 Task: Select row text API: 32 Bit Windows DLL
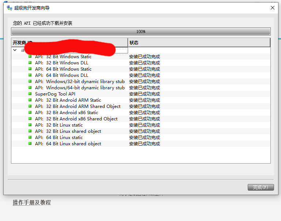pos(61,63)
